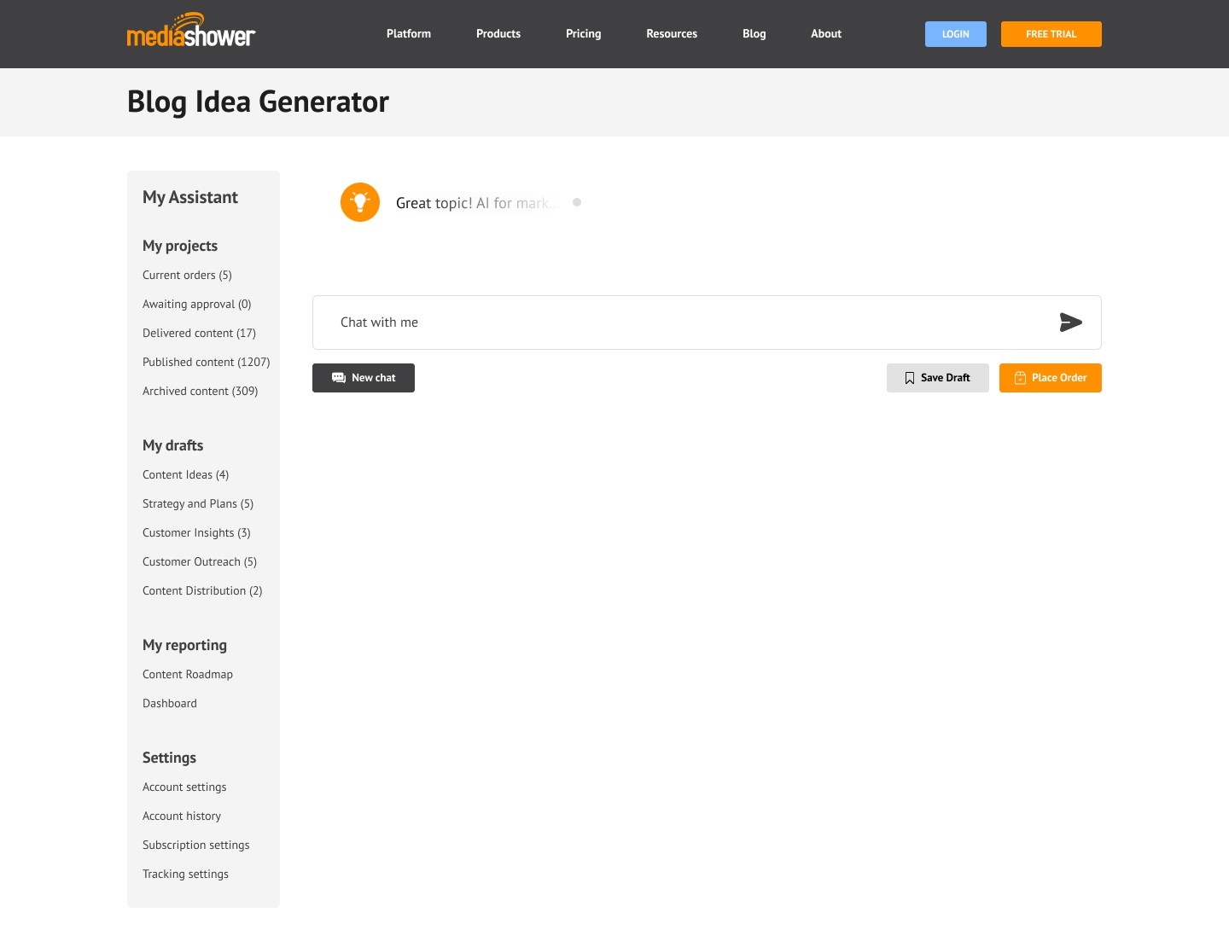This screenshot has width=1229, height=947.
Task: Open Customer Outreach (5) drafts
Action: pyautogui.click(x=200, y=561)
